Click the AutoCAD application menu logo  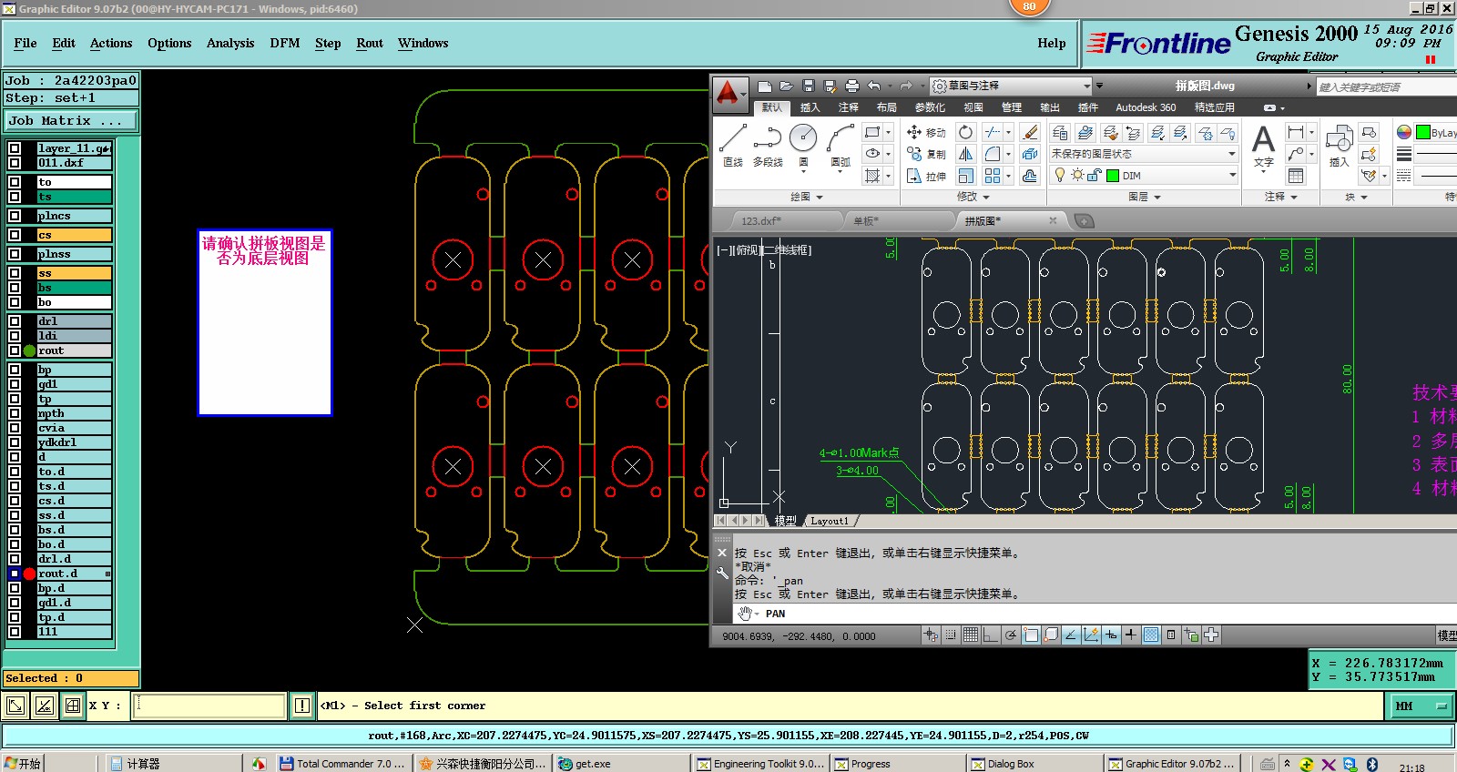pyautogui.click(x=728, y=92)
